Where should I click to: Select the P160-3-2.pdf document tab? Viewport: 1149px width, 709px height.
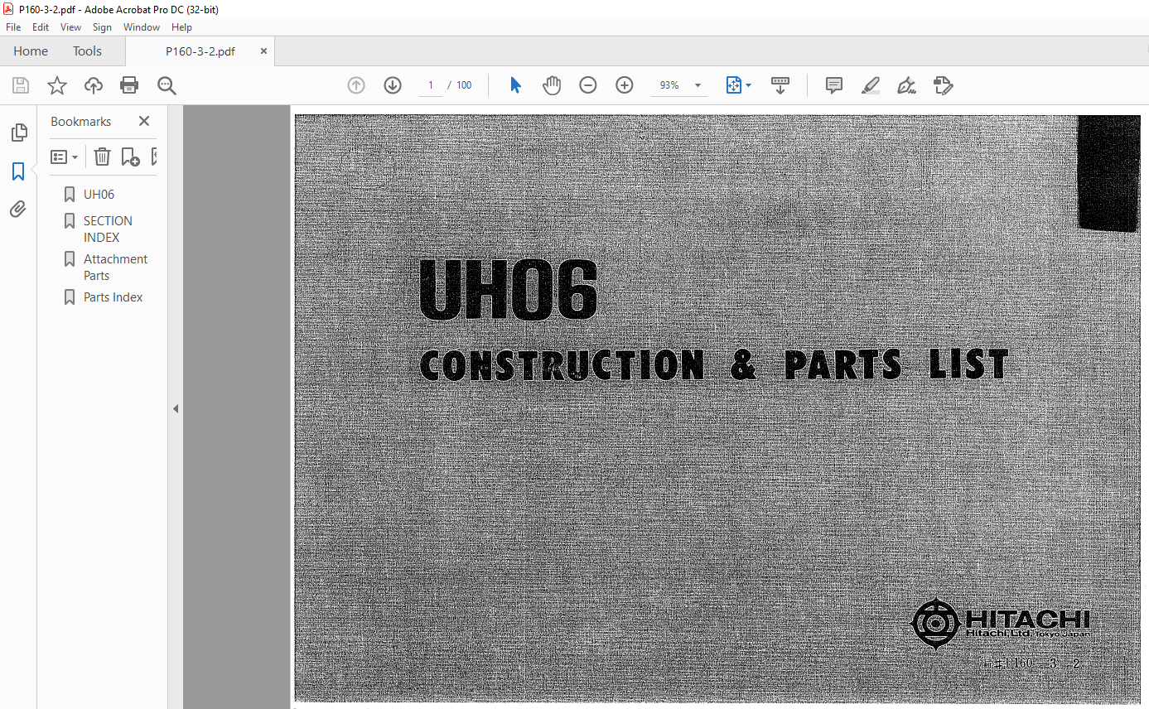[x=200, y=51]
